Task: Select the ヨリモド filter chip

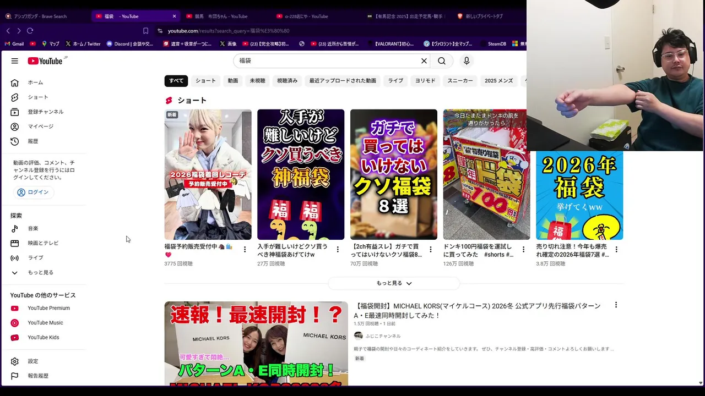Action: pyautogui.click(x=425, y=81)
